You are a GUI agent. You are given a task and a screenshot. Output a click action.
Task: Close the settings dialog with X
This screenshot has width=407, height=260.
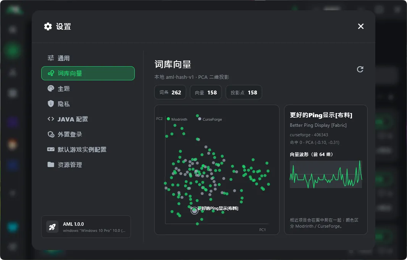click(361, 26)
